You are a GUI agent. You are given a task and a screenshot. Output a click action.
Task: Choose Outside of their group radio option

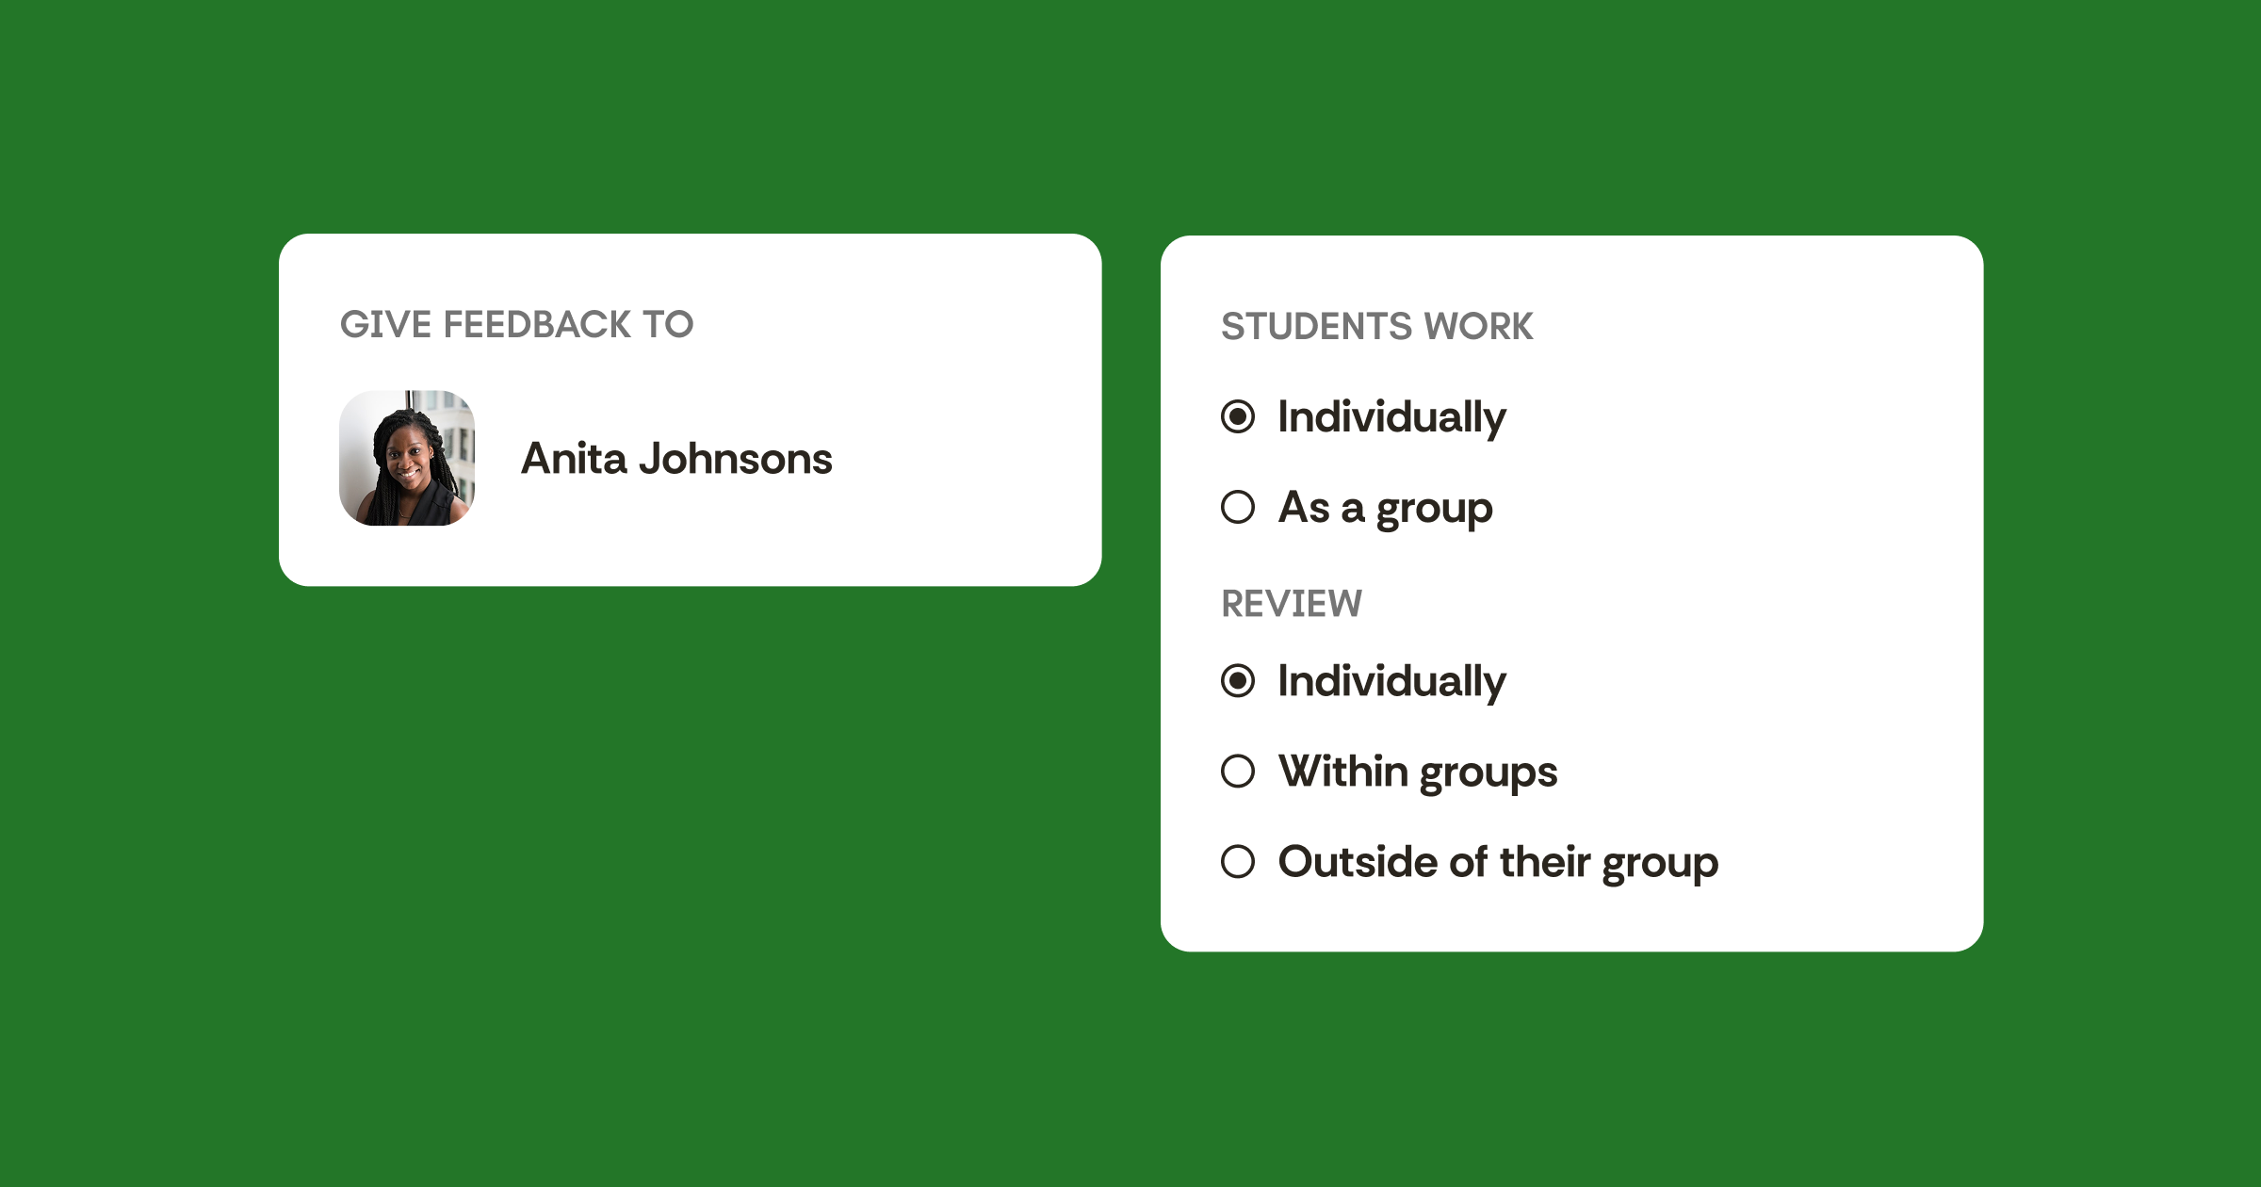pyautogui.click(x=1238, y=861)
